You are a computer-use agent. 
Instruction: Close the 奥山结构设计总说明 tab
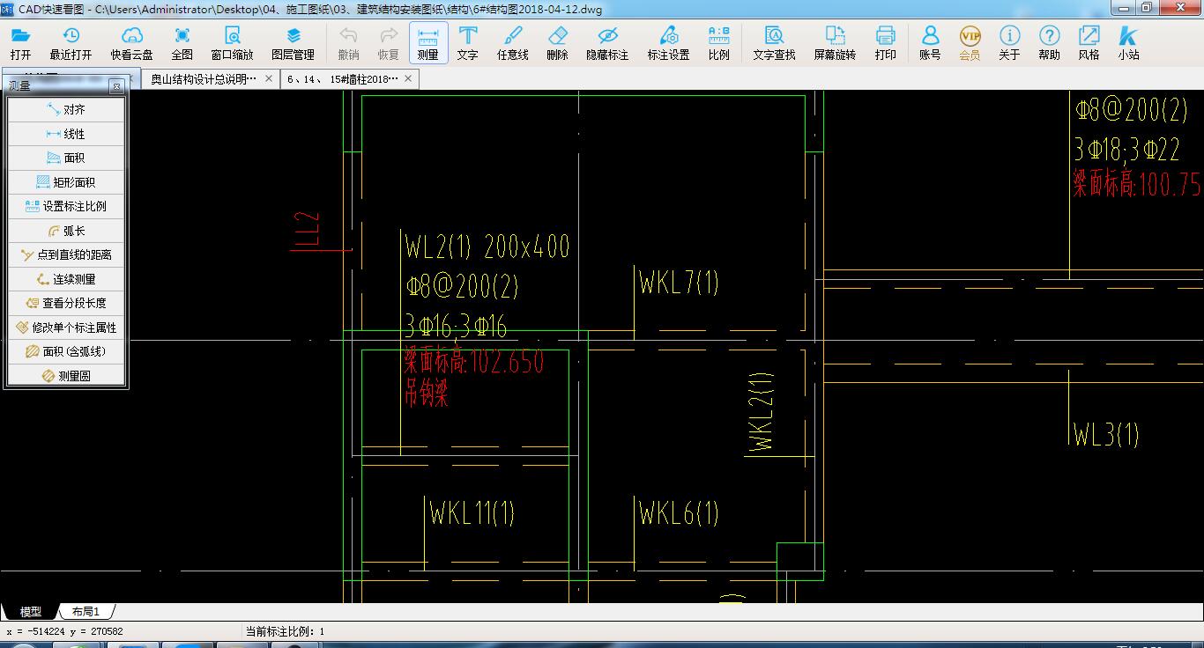tap(269, 79)
